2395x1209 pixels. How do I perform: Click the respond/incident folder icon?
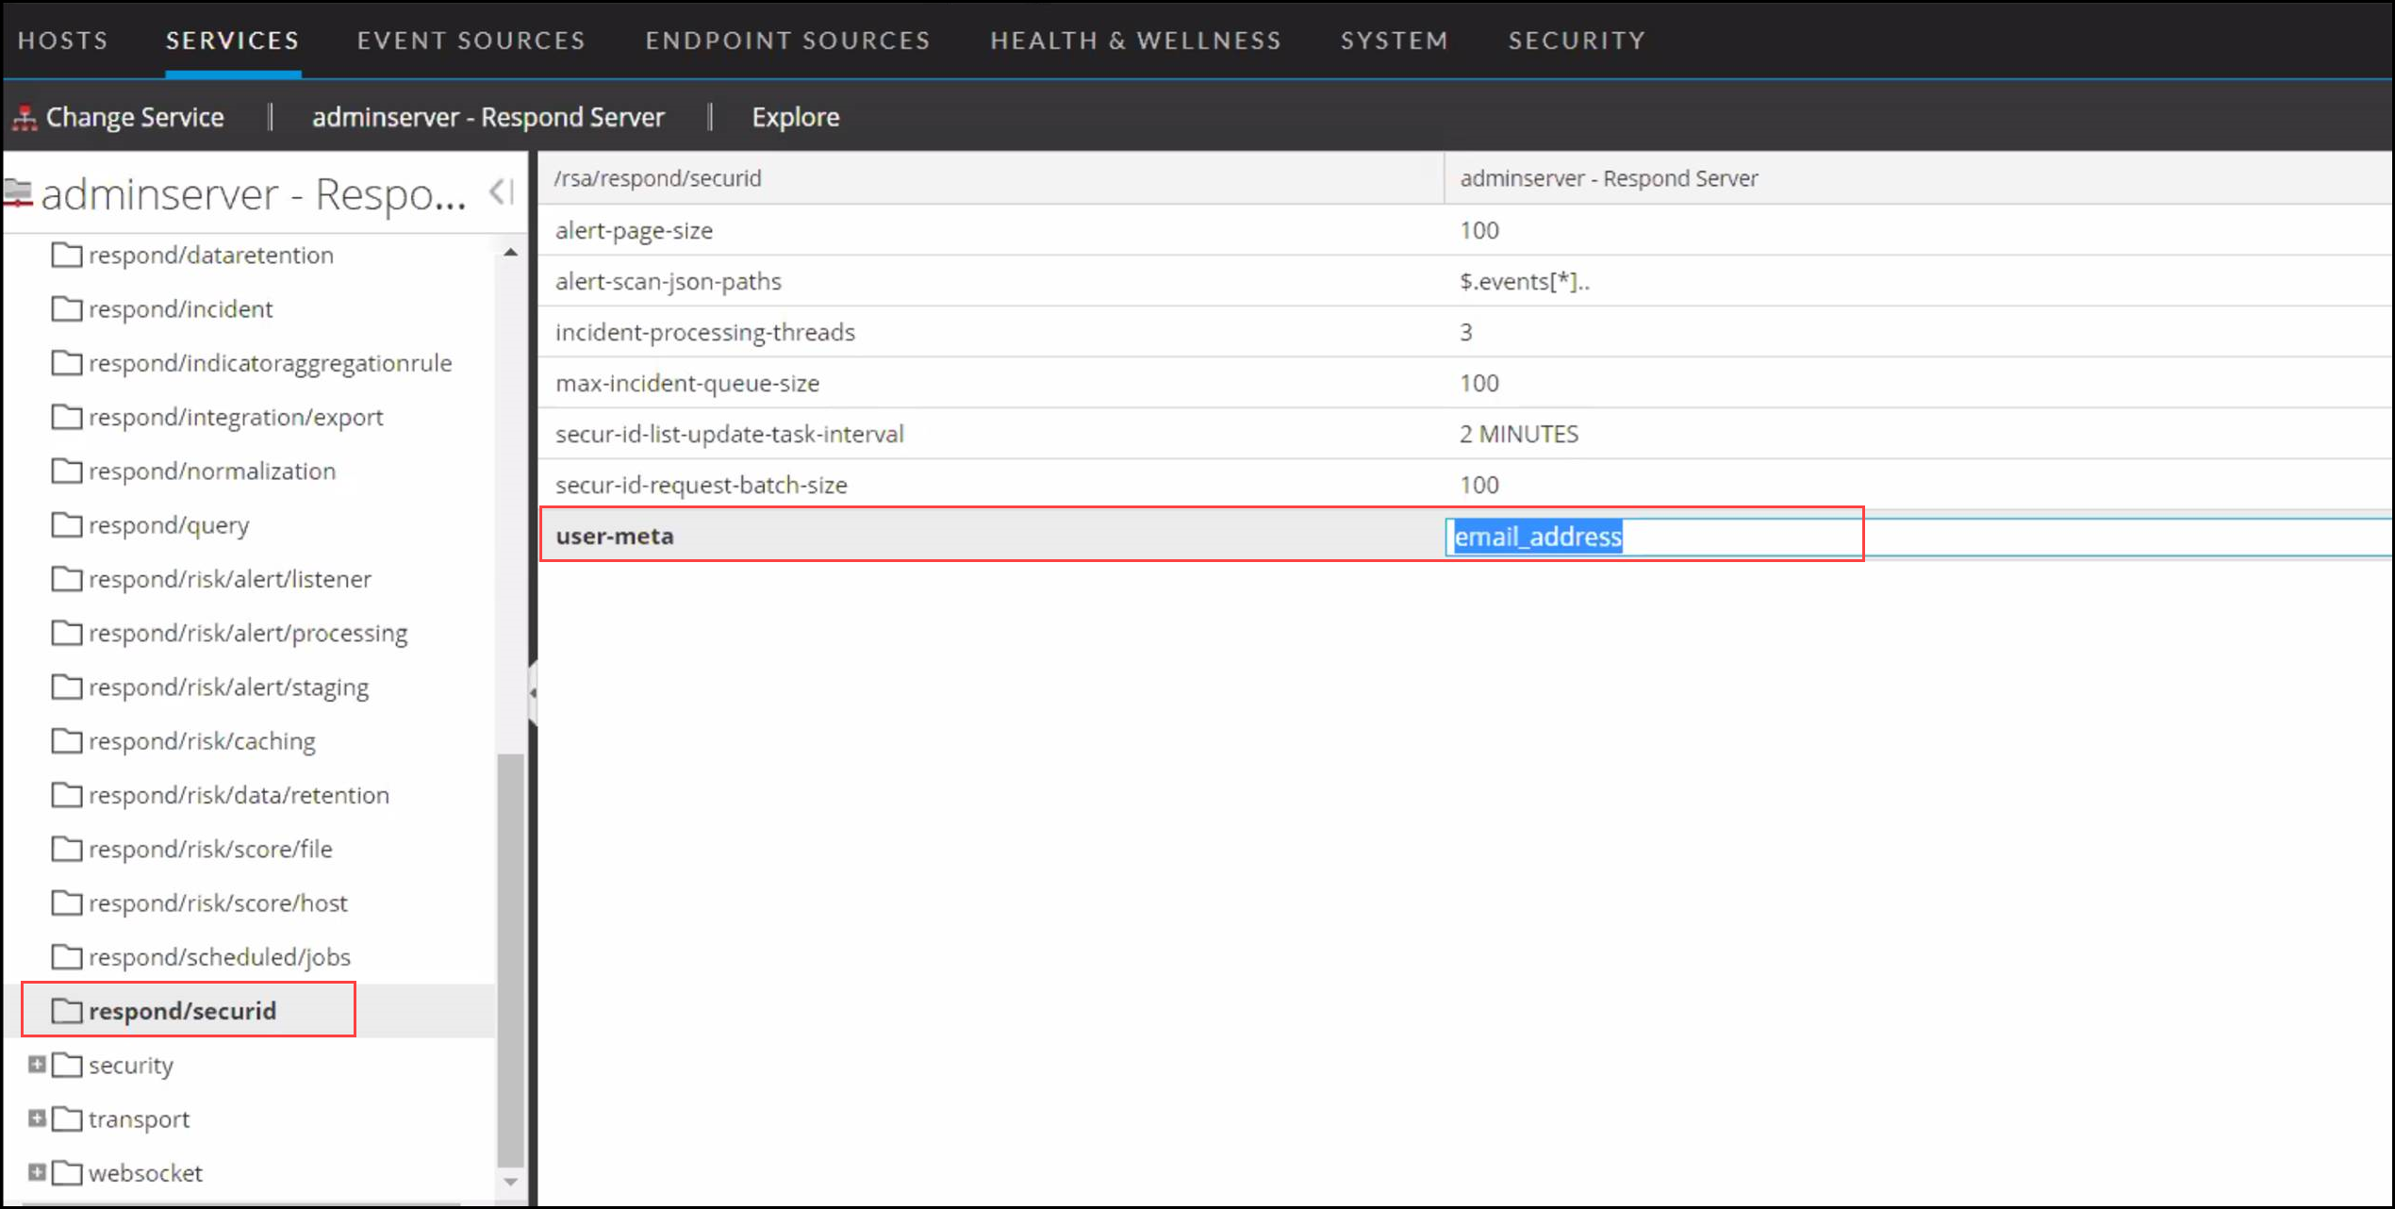click(66, 309)
